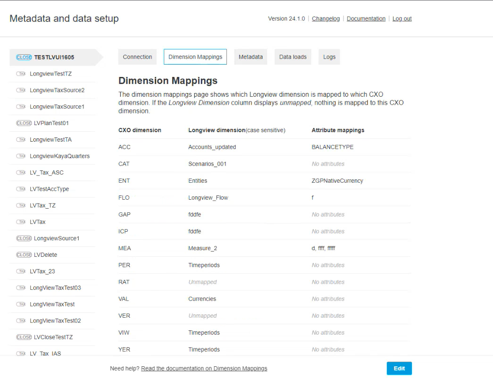Viewport: 493px width, 380px height.
Task: Click the CLOSE badge icon beside LVDelete
Action: (24, 255)
